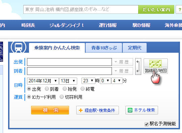The width and height of the screenshot is (182, 133).
Task: Select the 始発 first train radio button
Action: tap(64, 89)
